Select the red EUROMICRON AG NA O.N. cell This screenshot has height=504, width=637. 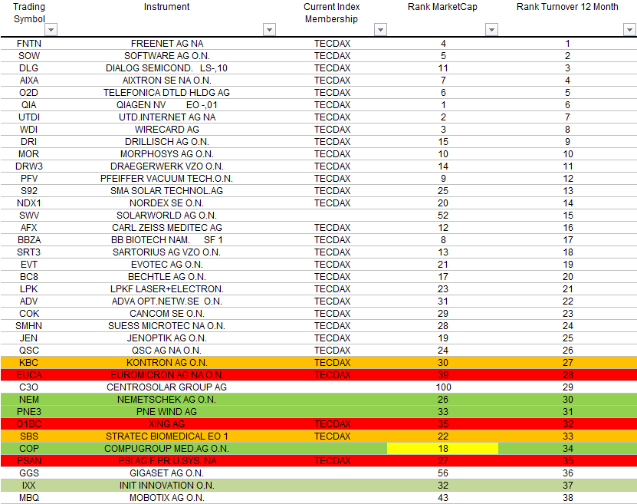click(x=167, y=375)
